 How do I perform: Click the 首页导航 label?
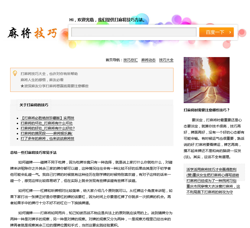click(114, 60)
